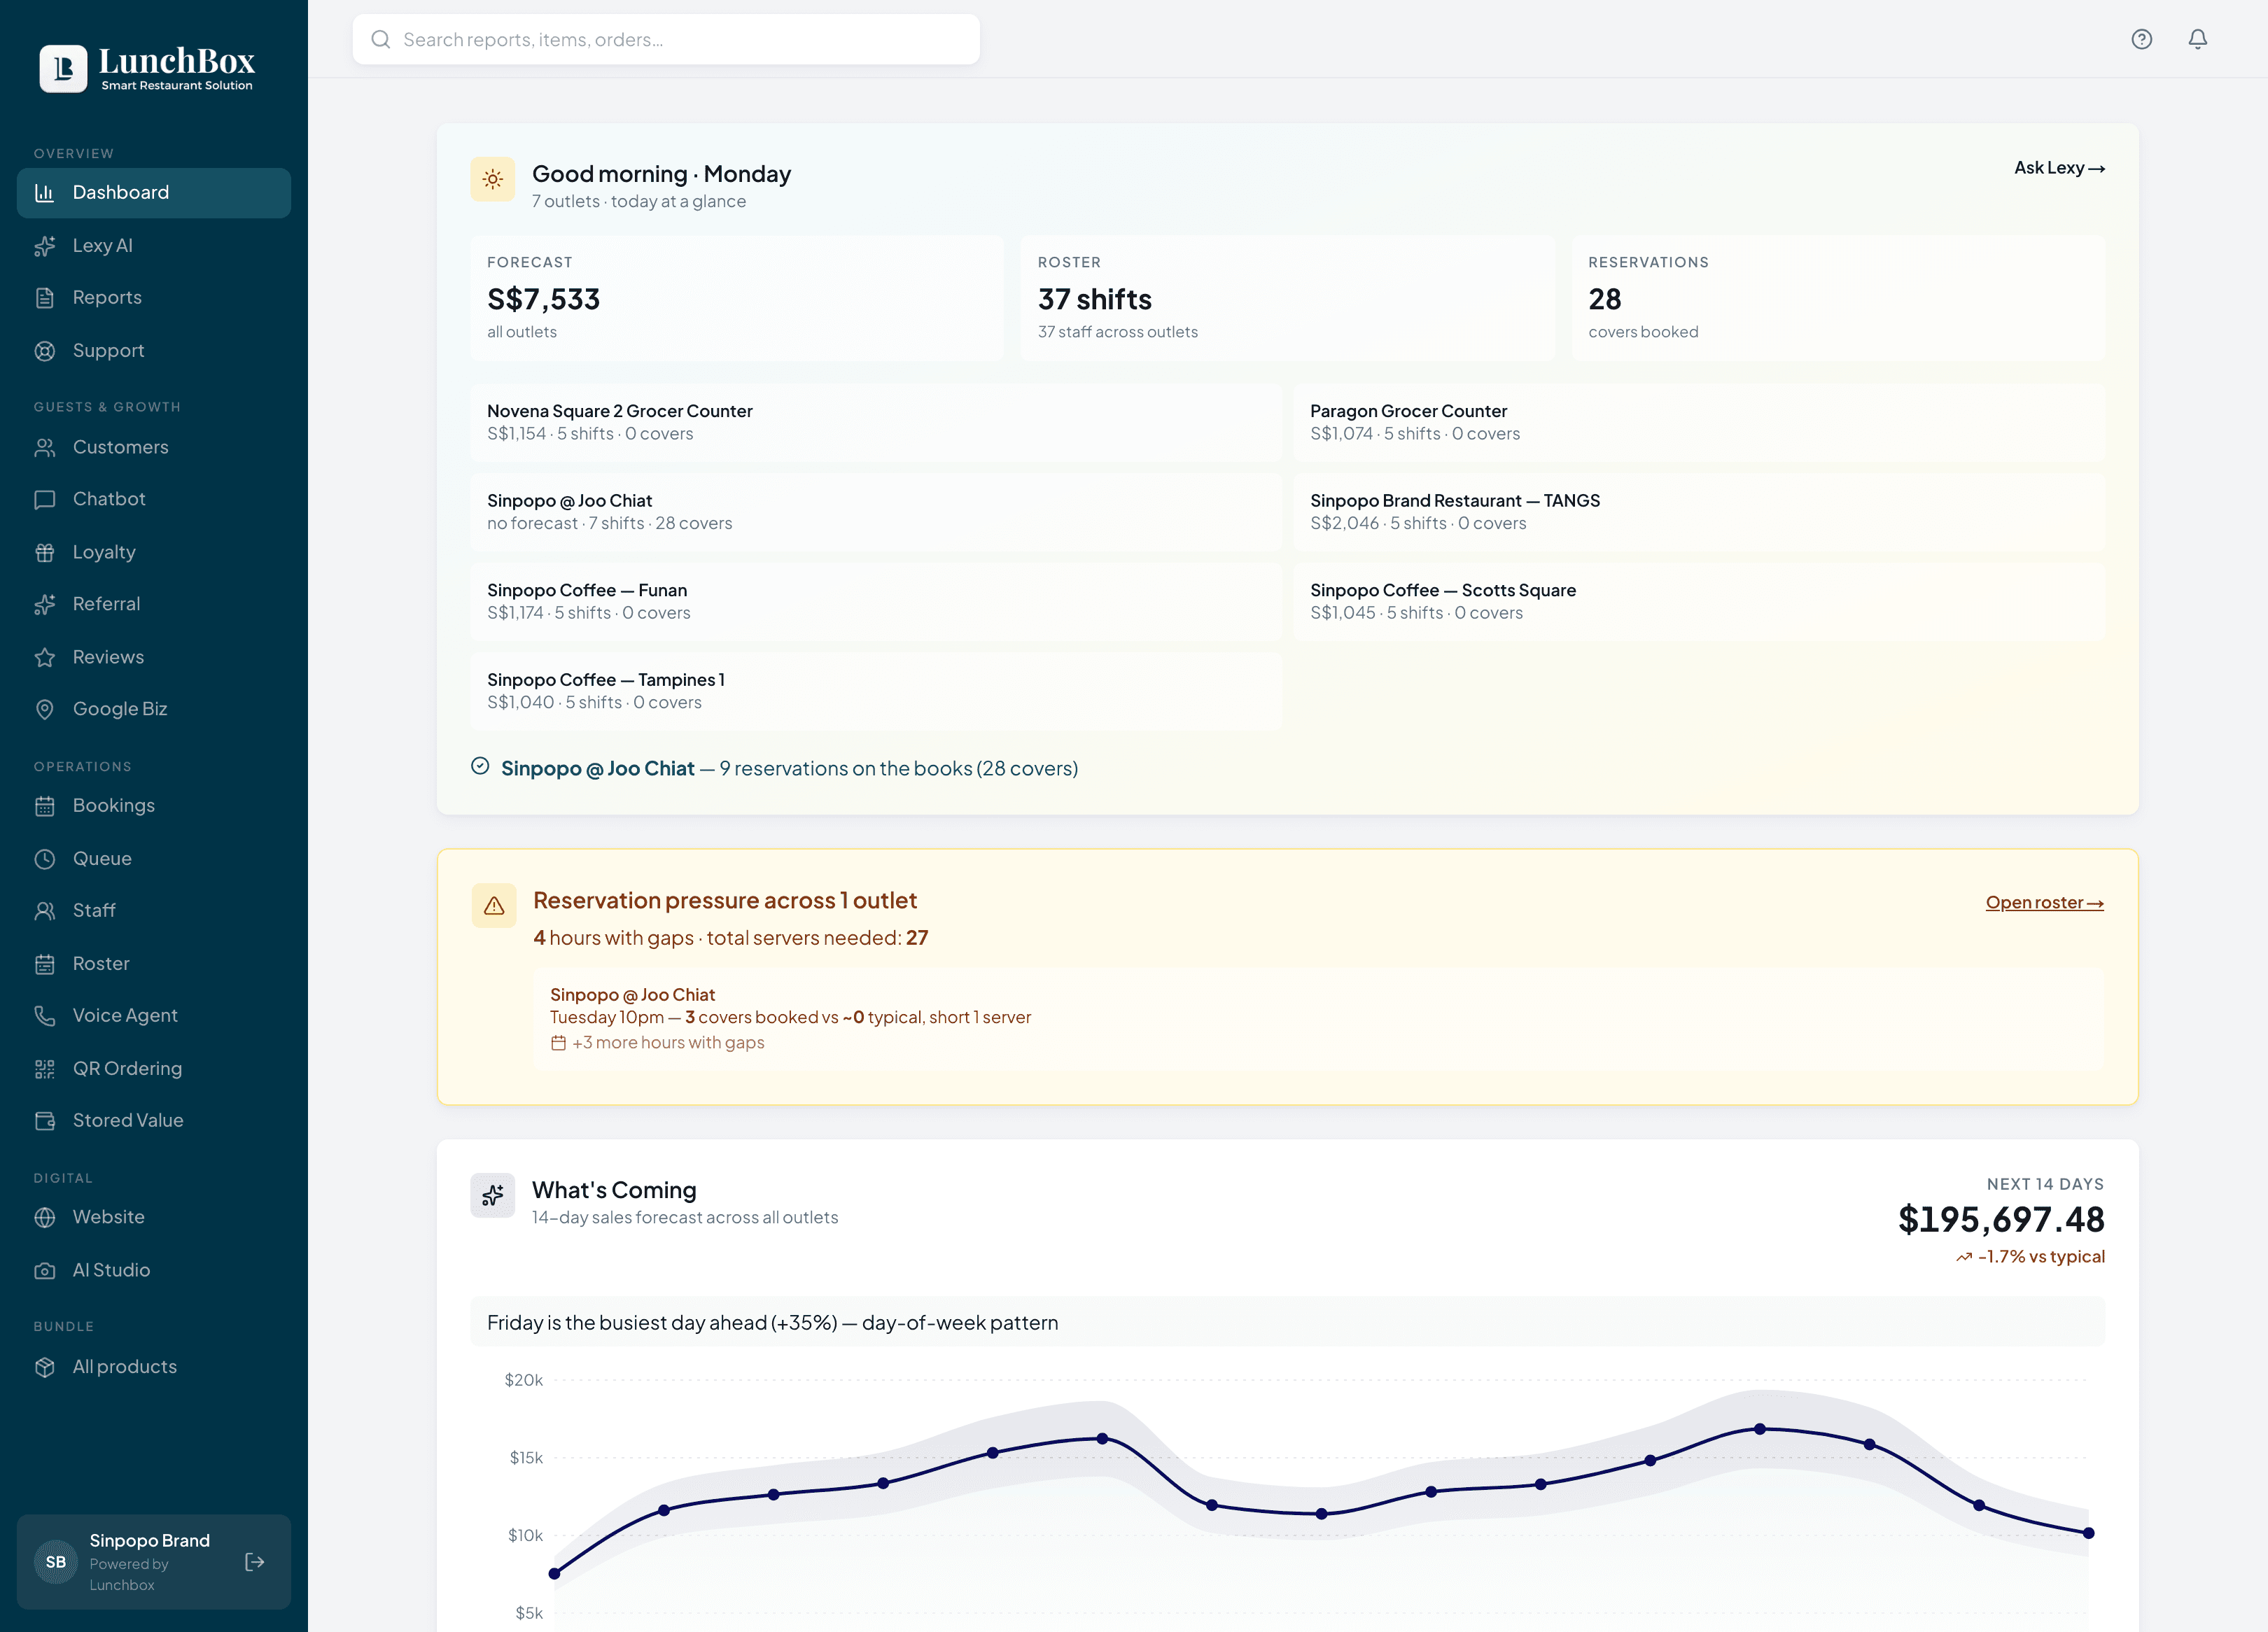
Task: Click the Roster calendar icon
Action: 45,963
